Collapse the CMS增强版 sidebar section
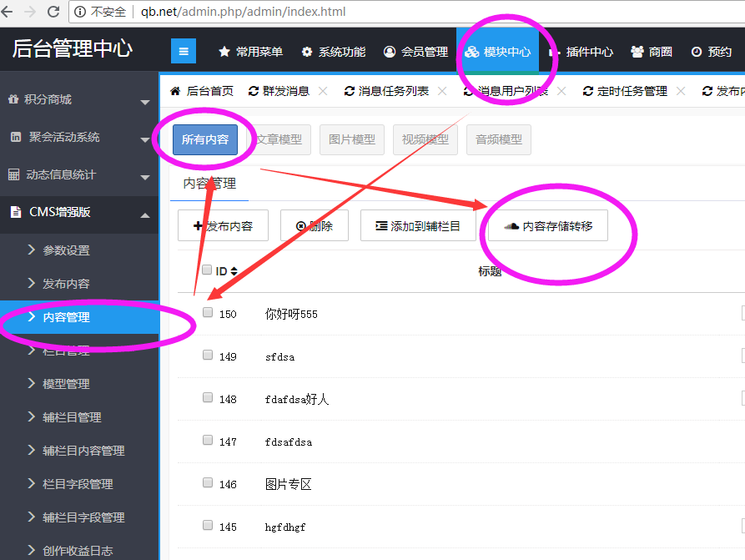 [79, 213]
